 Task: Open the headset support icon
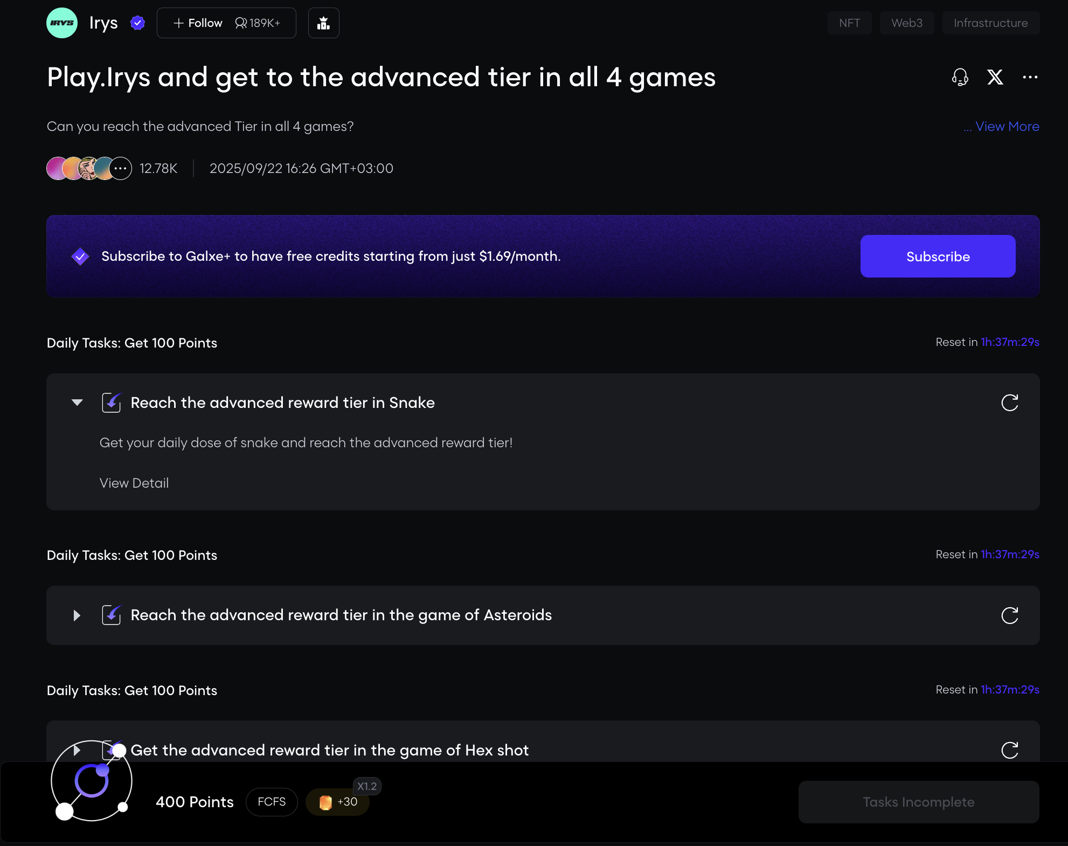960,78
